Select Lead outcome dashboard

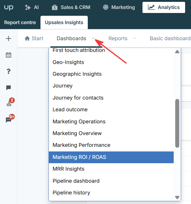111,109
